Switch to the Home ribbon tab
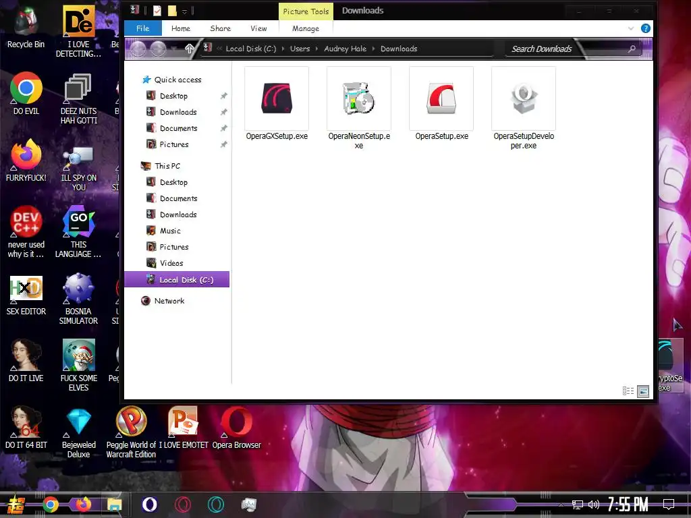 [x=181, y=28]
